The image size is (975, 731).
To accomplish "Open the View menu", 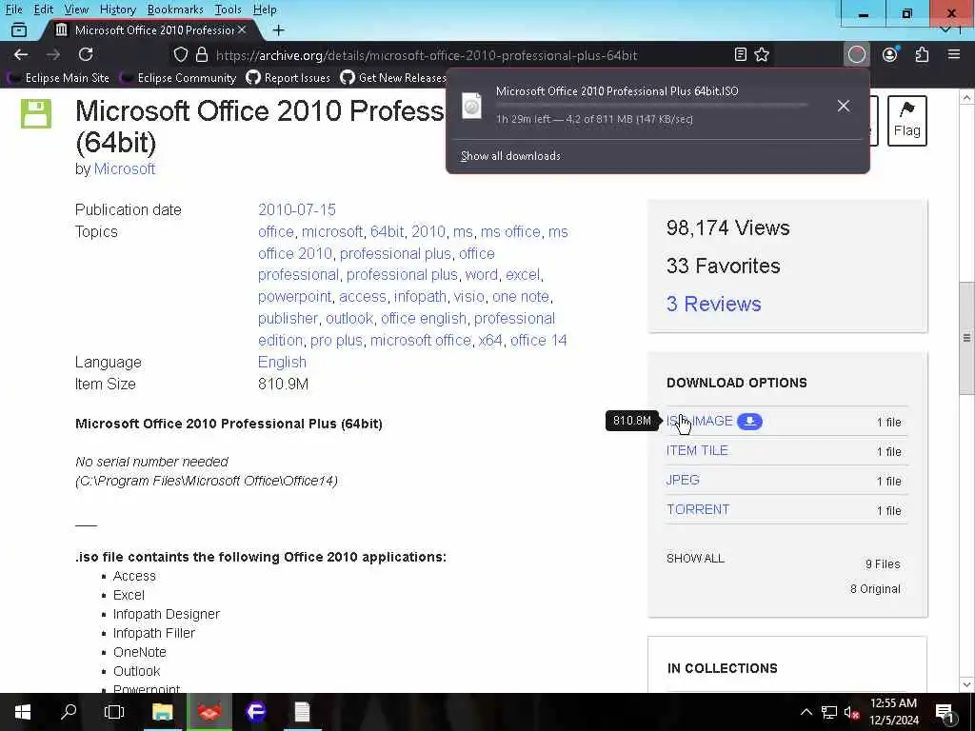I will [x=76, y=10].
